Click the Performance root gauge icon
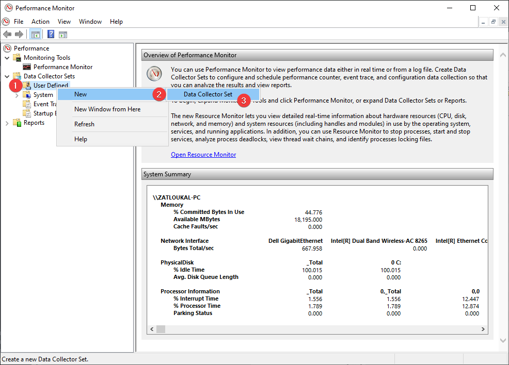Screen dimensions: 509x365 [7, 48]
